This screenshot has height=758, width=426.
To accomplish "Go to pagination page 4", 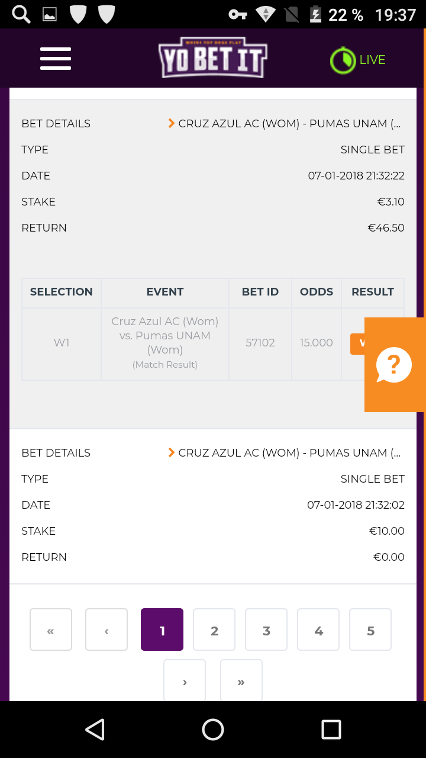I will (x=318, y=629).
